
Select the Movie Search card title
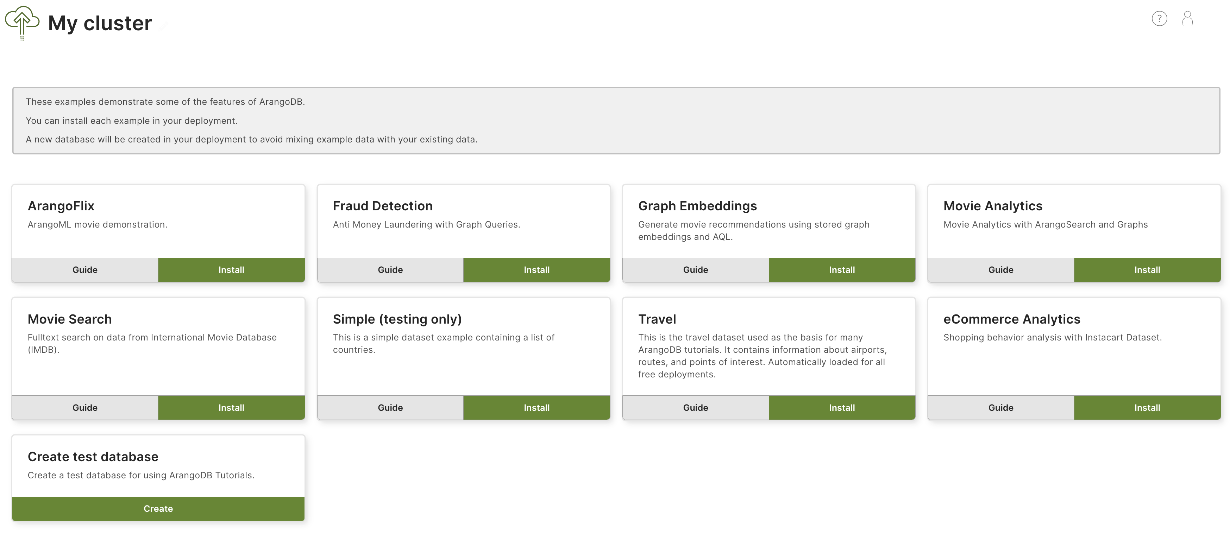[70, 319]
